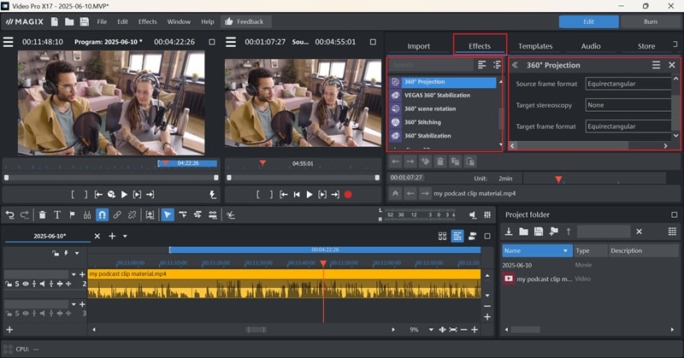
Task: Toggle solo S on track 3
Action: (x=17, y=313)
